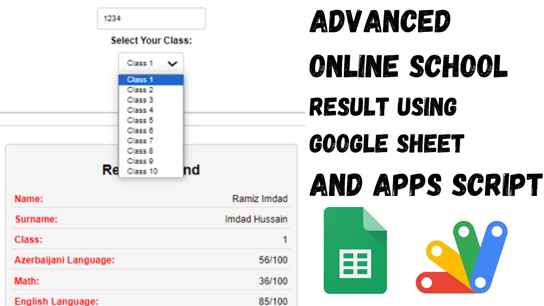Choose Class 1 from the dropdown list
Image resolution: width=544 pixels, height=306 pixels.
tap(151, 79)
